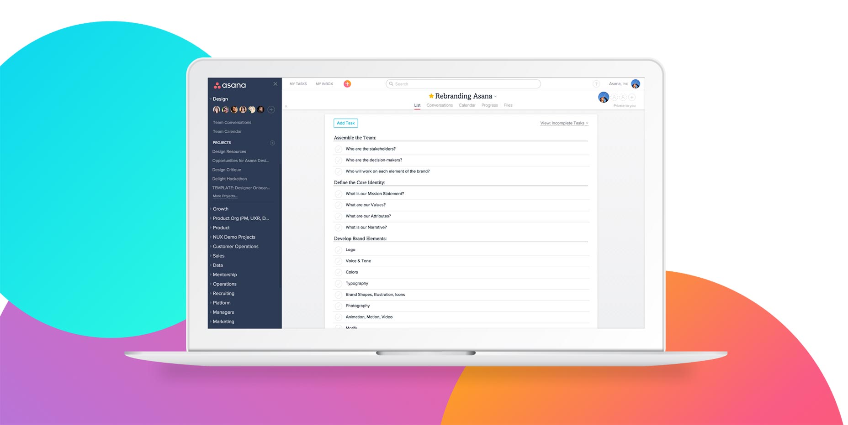Expand the Sales team
This screenshot has width=848, height=425.
tap(211, 256)
